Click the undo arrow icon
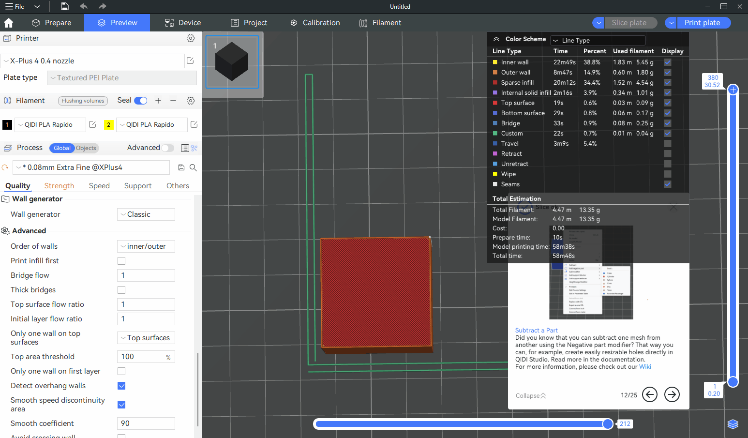This screenshot has width=748, height=438. (x=84, y=6)
